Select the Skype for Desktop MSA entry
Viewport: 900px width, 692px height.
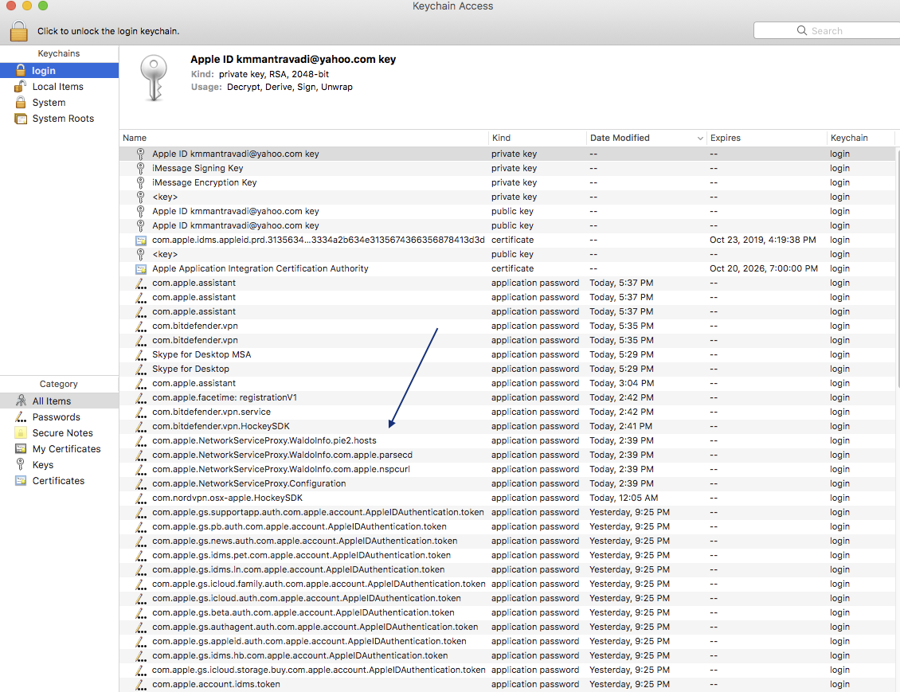click(x=507, y=354)
